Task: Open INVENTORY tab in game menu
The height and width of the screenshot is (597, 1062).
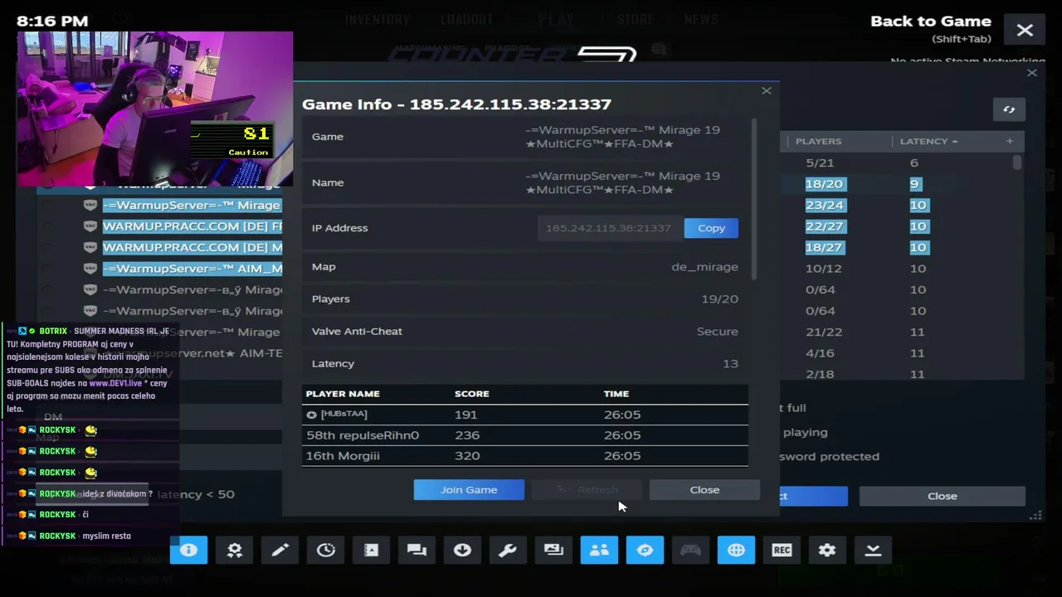Action: [378, 20]
